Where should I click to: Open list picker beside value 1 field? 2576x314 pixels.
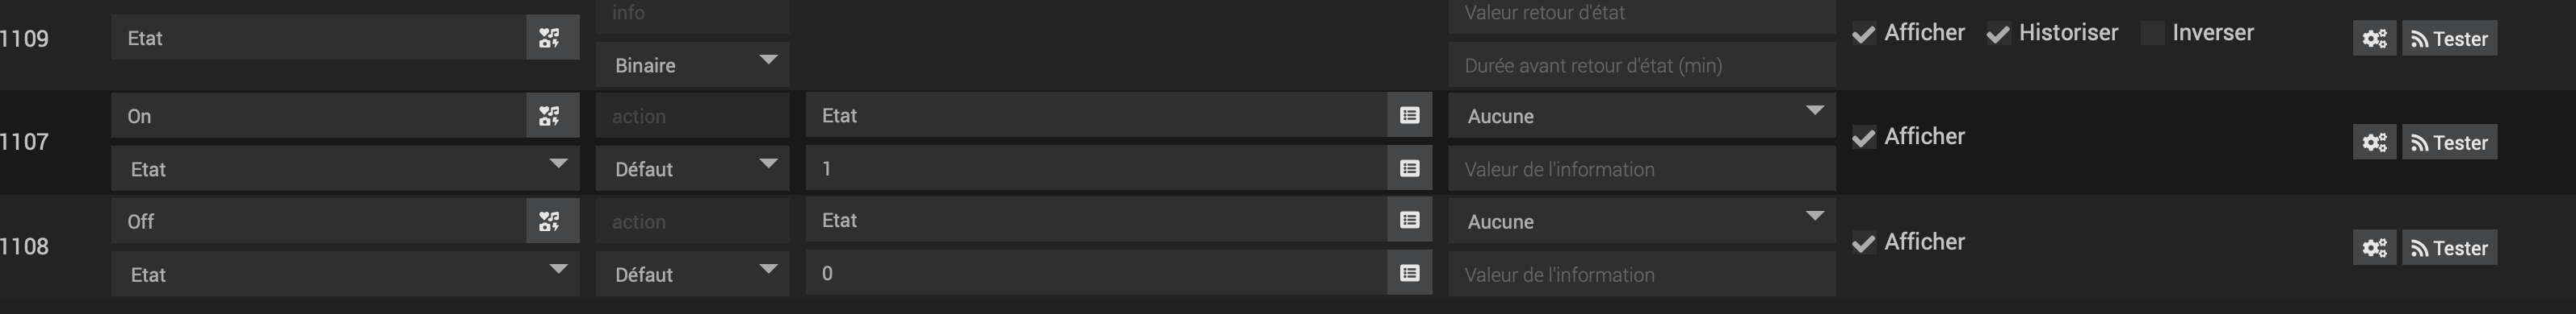pos(1409,168)
